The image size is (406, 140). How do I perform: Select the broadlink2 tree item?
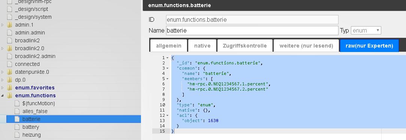tap(27, 41)
